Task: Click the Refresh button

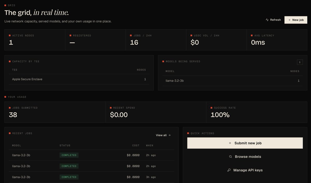Action: [x=273, y=20]
